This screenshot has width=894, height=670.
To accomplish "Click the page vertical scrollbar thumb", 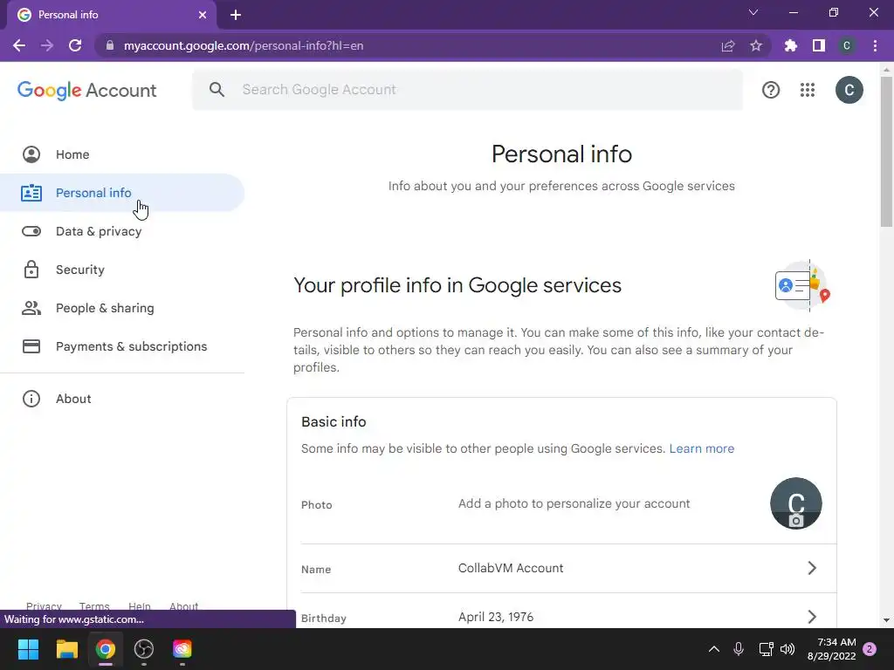I will [886, 152].
